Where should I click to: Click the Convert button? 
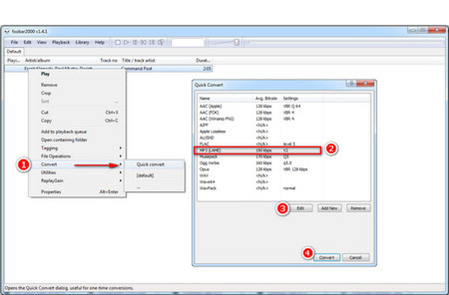coord(327,258)
